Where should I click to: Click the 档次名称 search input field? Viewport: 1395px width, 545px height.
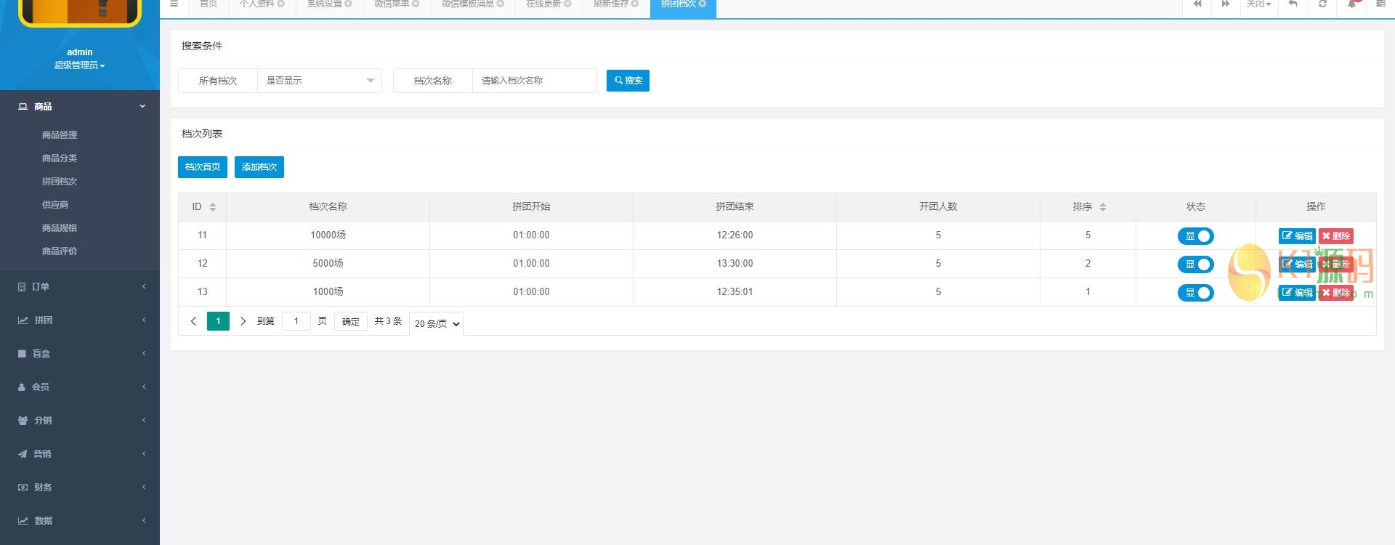click(534, 81)
